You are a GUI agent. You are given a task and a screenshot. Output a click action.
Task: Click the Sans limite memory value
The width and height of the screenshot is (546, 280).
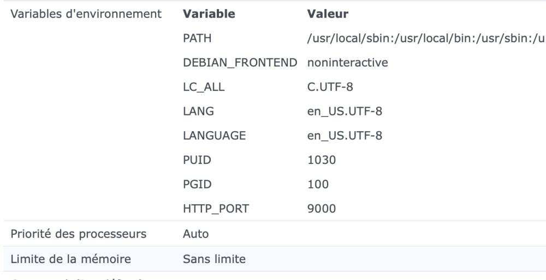214,259
